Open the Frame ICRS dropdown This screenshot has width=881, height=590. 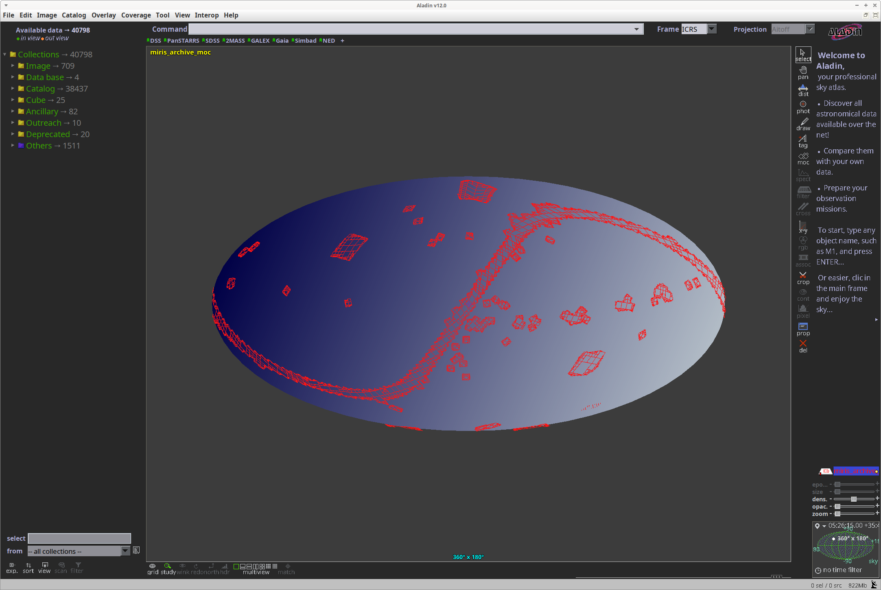click(x=712, y=29)
